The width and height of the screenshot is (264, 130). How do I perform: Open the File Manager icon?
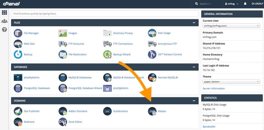coord(18,33)
